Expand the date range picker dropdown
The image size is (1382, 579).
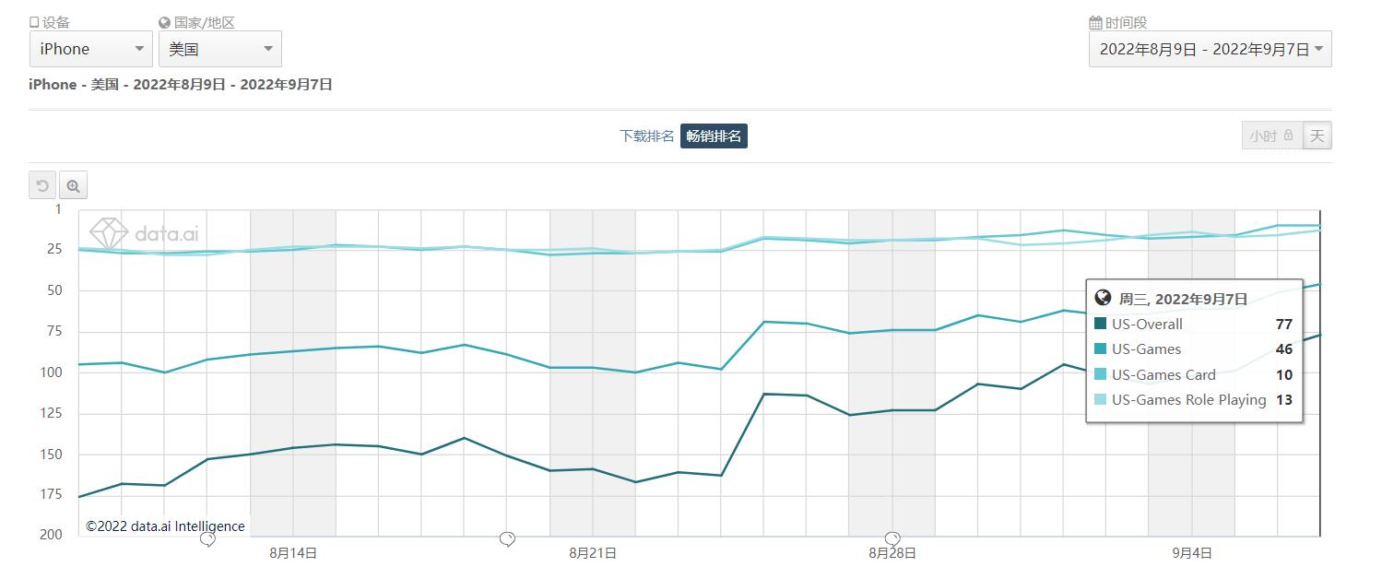[1210, 50]
